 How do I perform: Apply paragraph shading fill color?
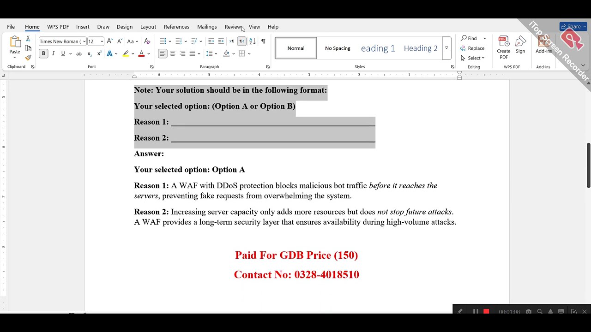coord(226,53)
